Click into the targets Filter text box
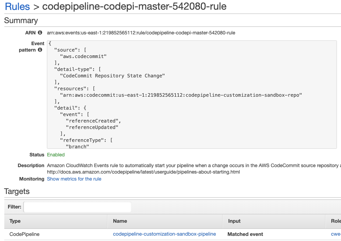The width and height of the screenshot is (341, 241). (77, 207)
